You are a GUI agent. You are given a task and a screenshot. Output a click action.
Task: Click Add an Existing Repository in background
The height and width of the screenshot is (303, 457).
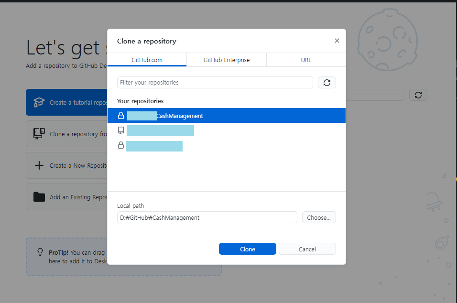67,197
